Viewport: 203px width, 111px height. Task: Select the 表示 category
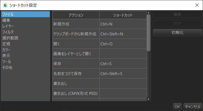point(25,56)
